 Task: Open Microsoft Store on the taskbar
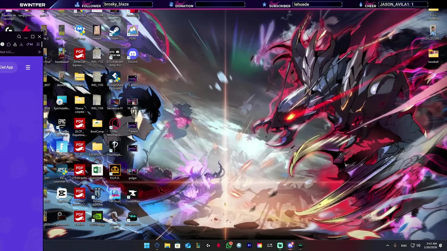tap(177, 245)
